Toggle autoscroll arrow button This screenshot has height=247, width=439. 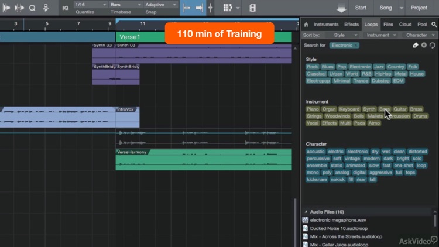tap(199, 8)
